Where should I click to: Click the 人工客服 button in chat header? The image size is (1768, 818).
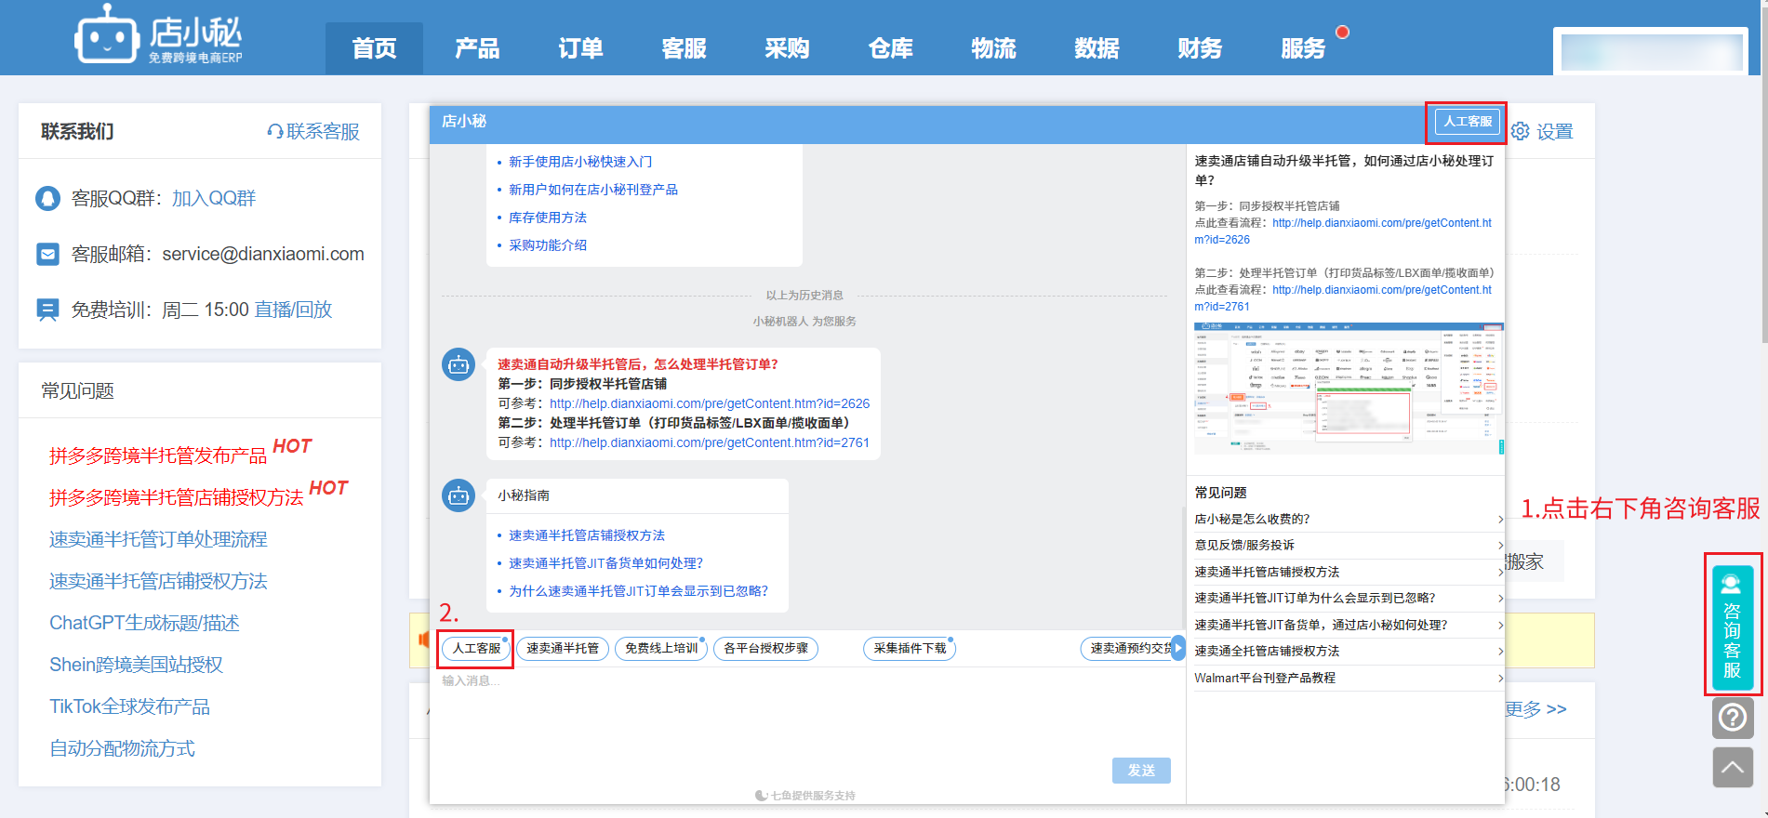tap(1468, 122)
